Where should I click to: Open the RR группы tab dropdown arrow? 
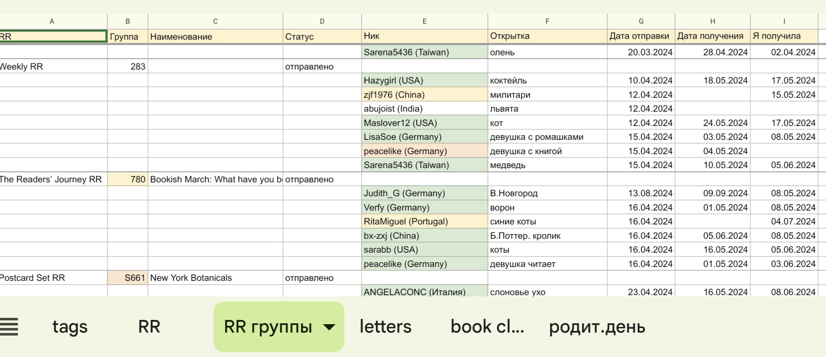[x=329, y=327]
